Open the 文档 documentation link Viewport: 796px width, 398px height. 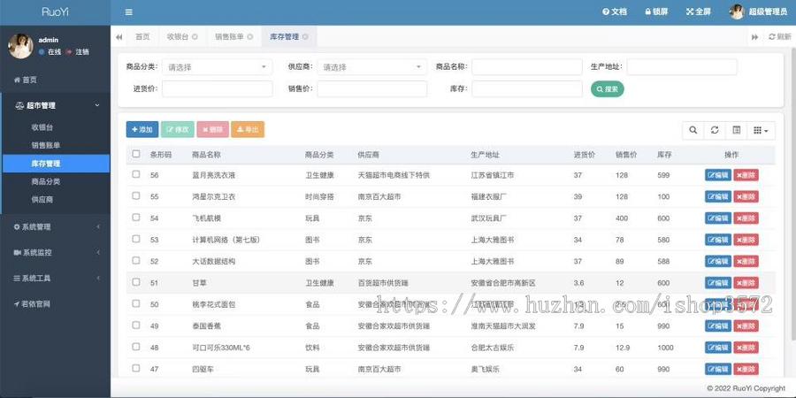(615, 12)
